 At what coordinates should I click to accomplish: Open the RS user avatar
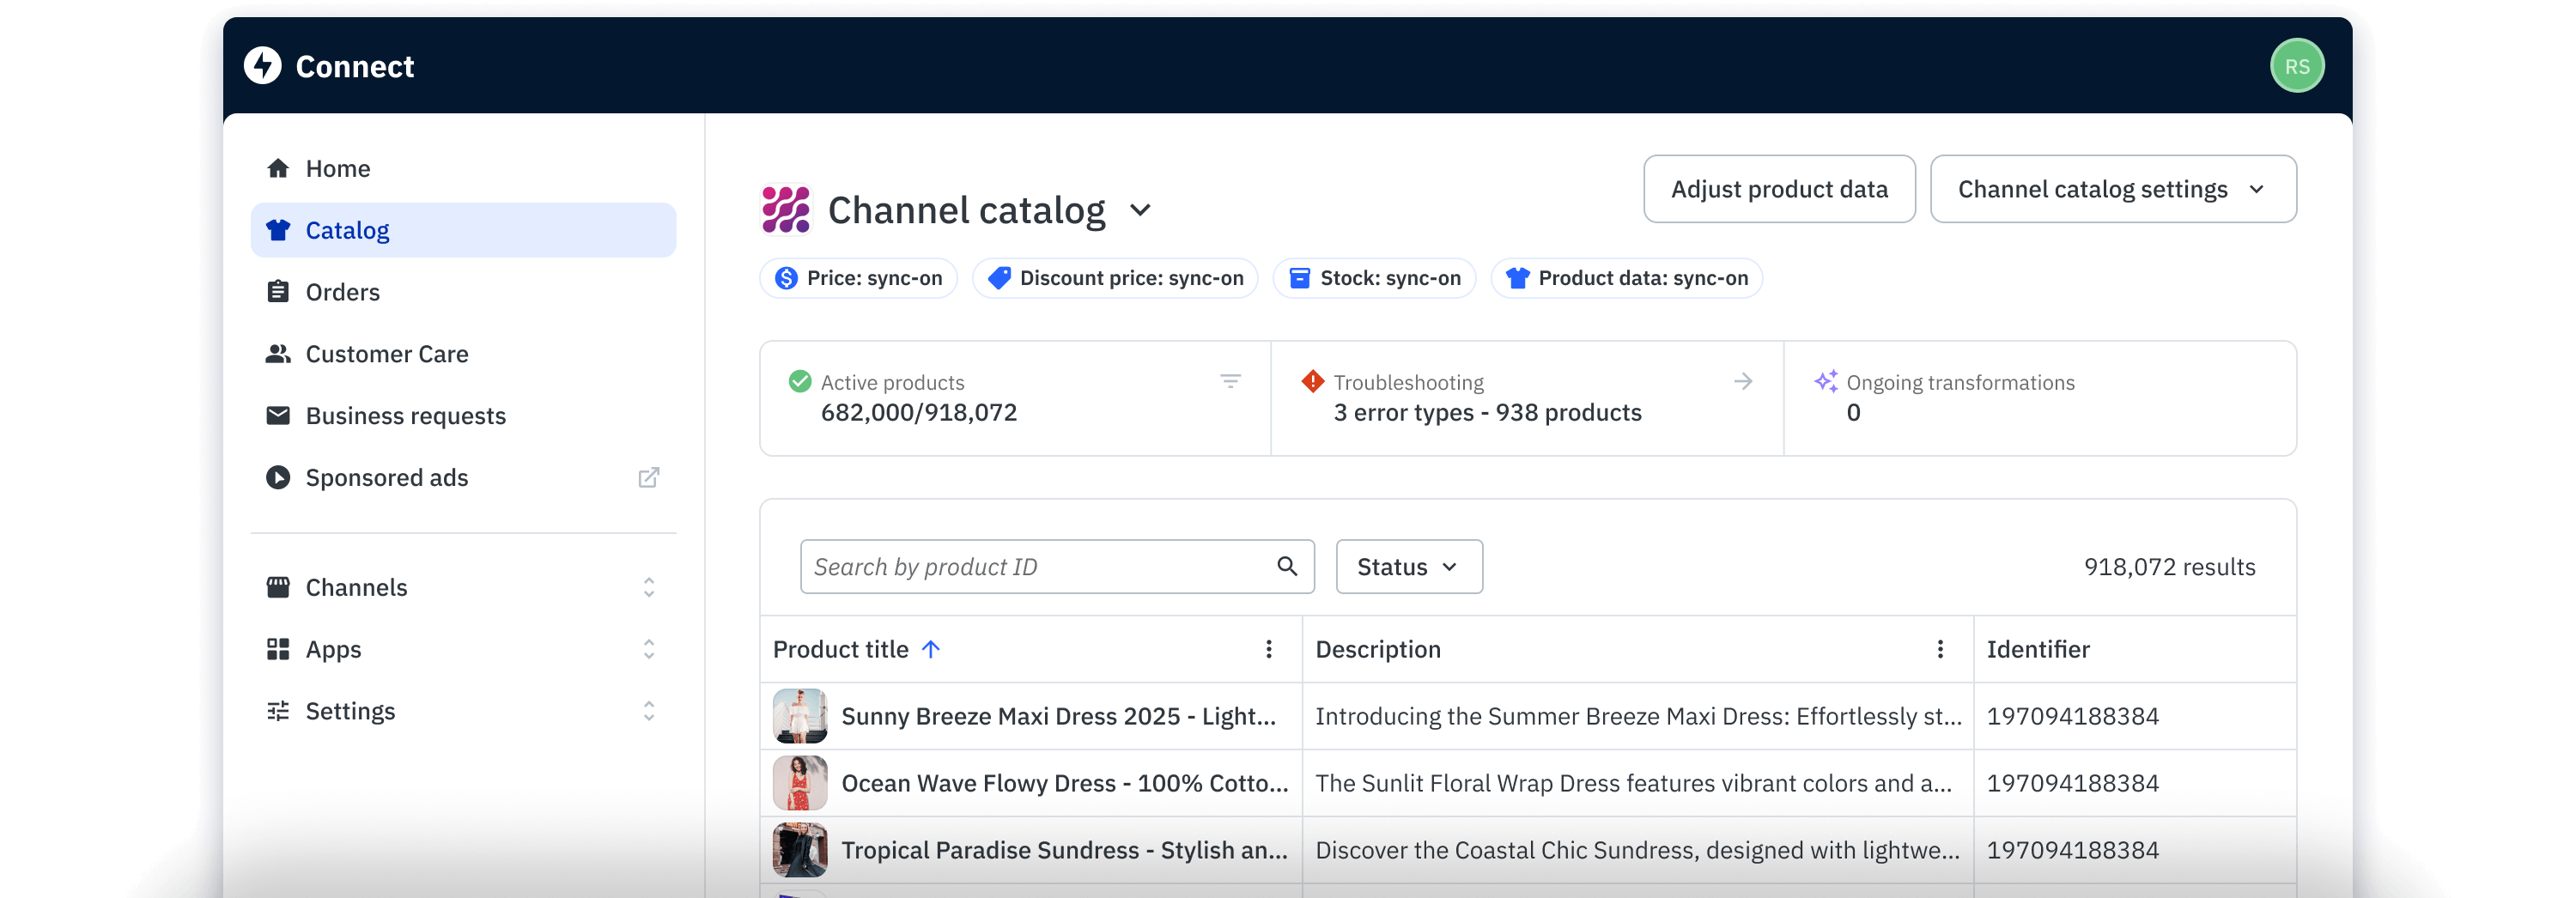click(x=2296, y=66)
